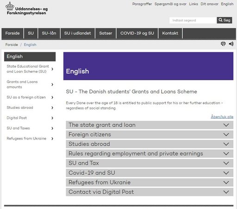
Task: Expand Rules regarding employment and private earnings
Action: (150, 154)
